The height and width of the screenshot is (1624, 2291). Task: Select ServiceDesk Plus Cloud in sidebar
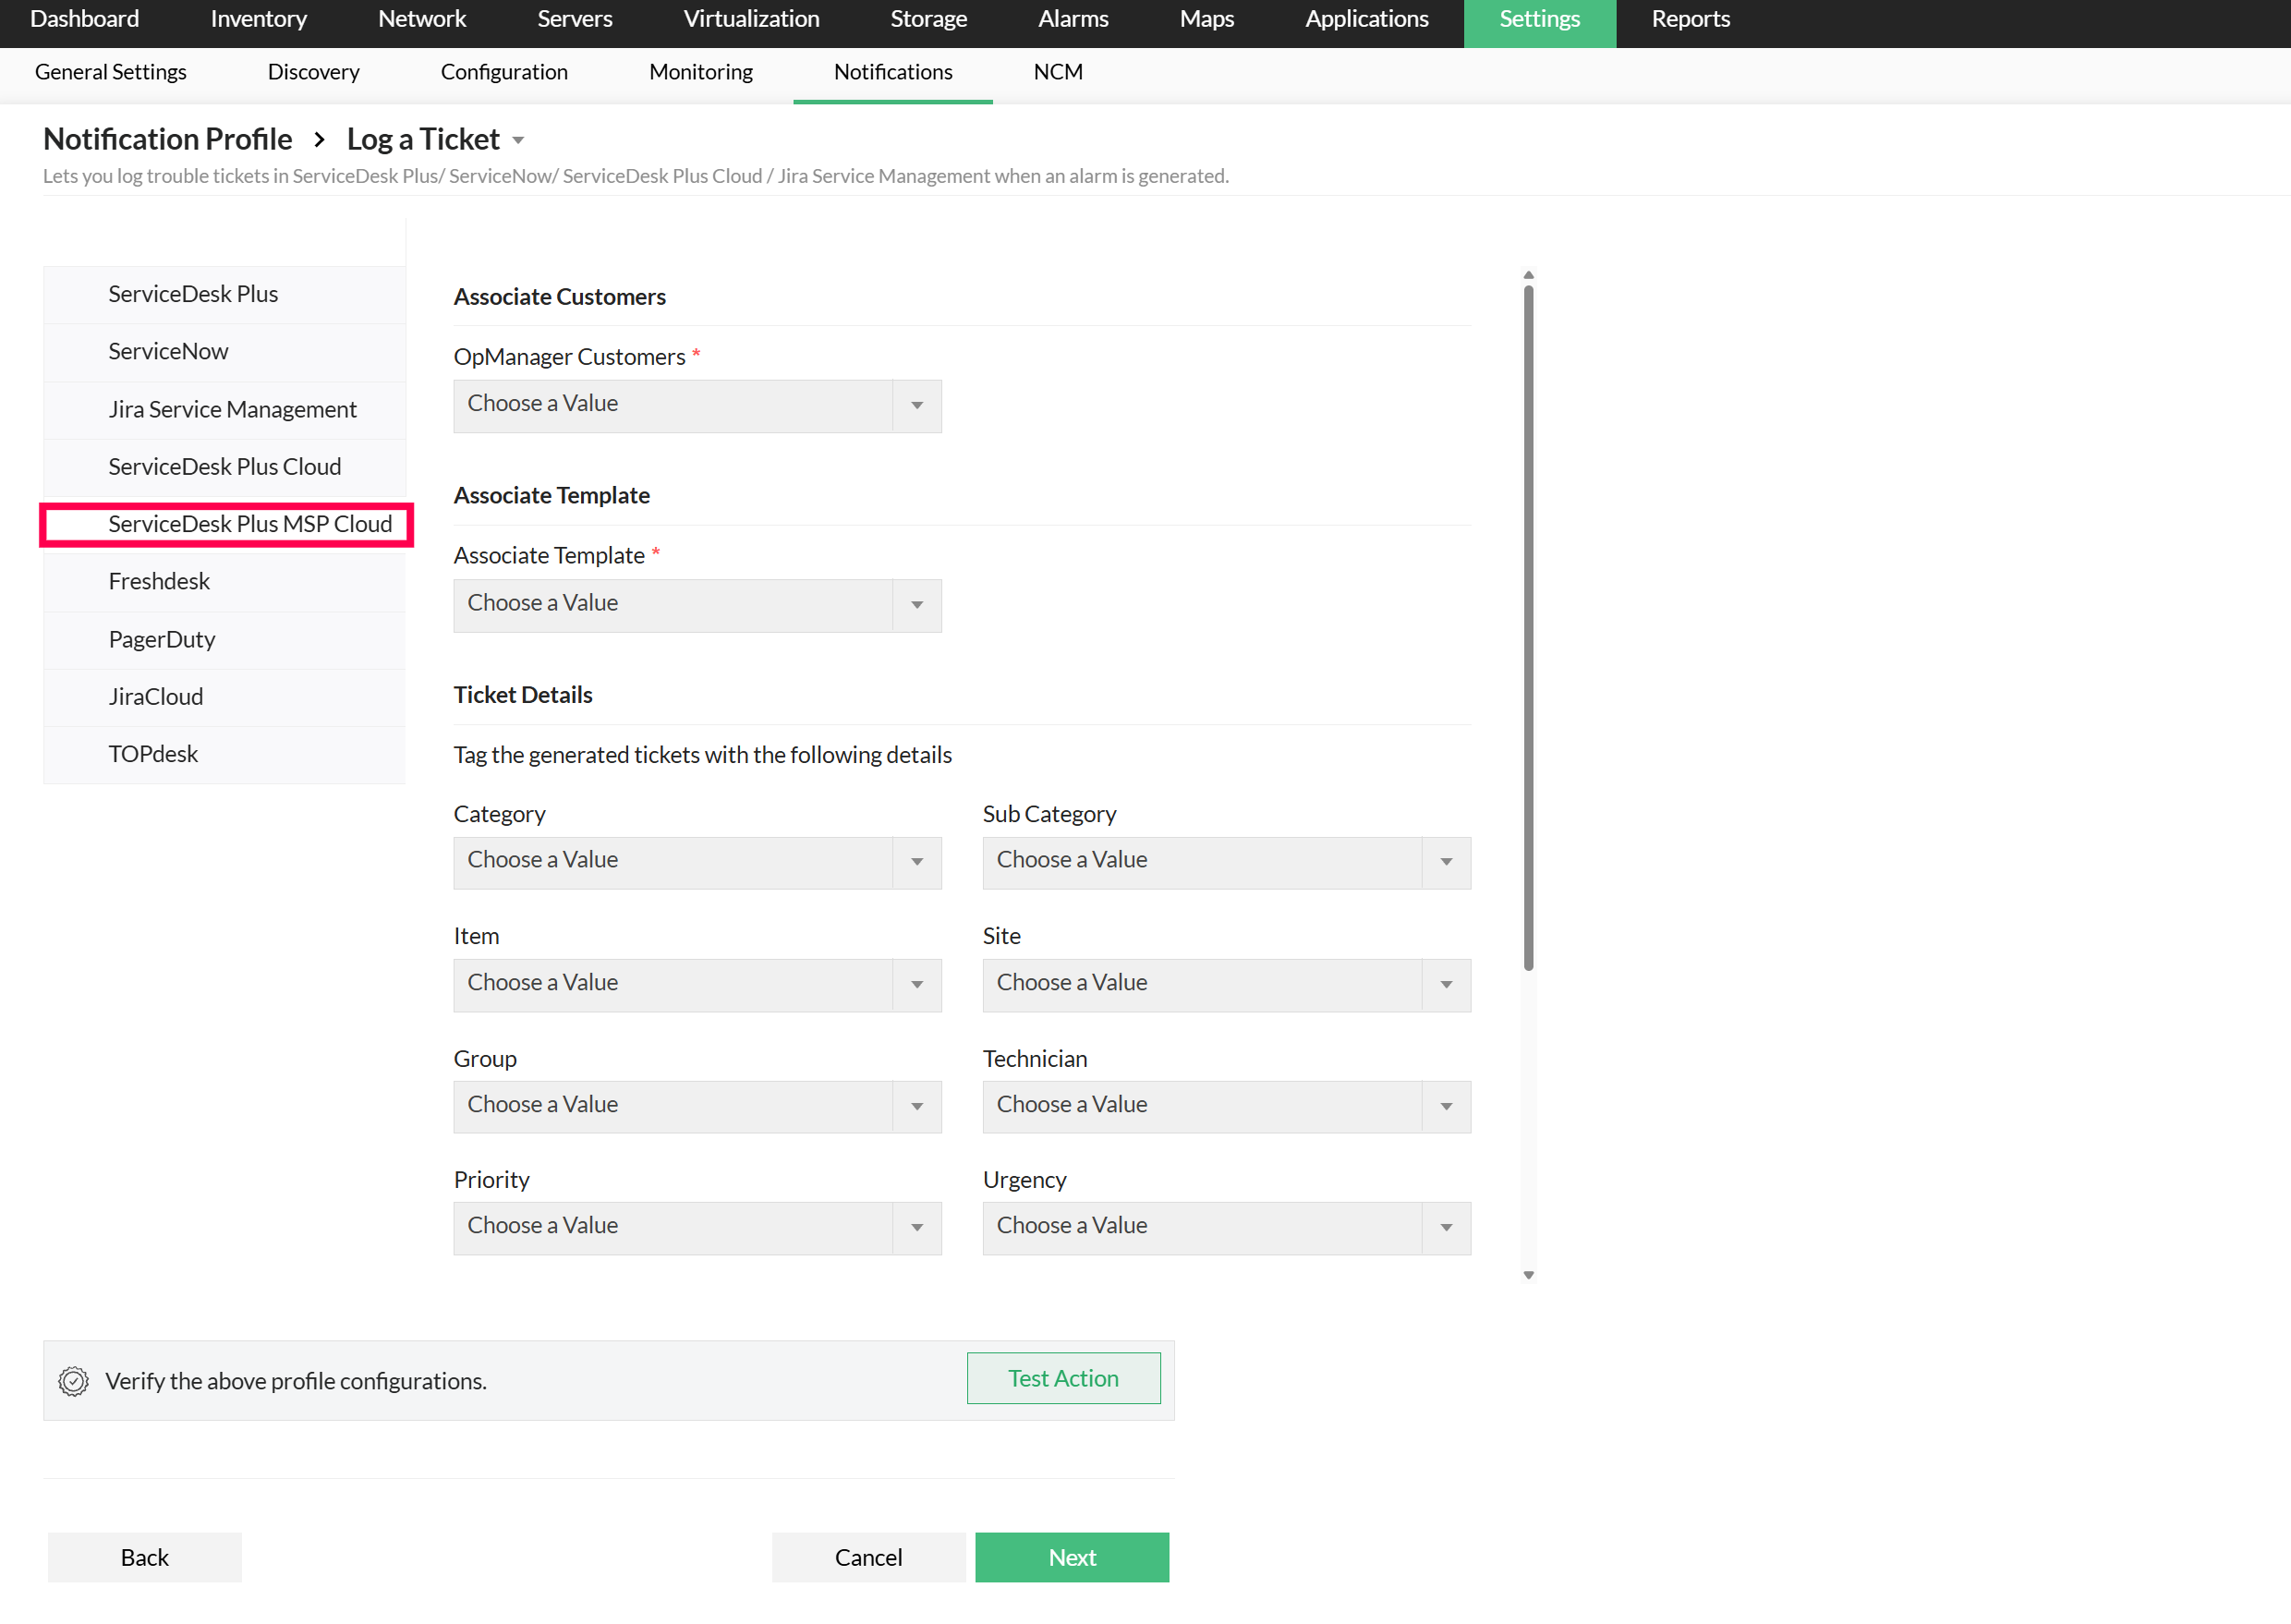click(x=225, y=467)
